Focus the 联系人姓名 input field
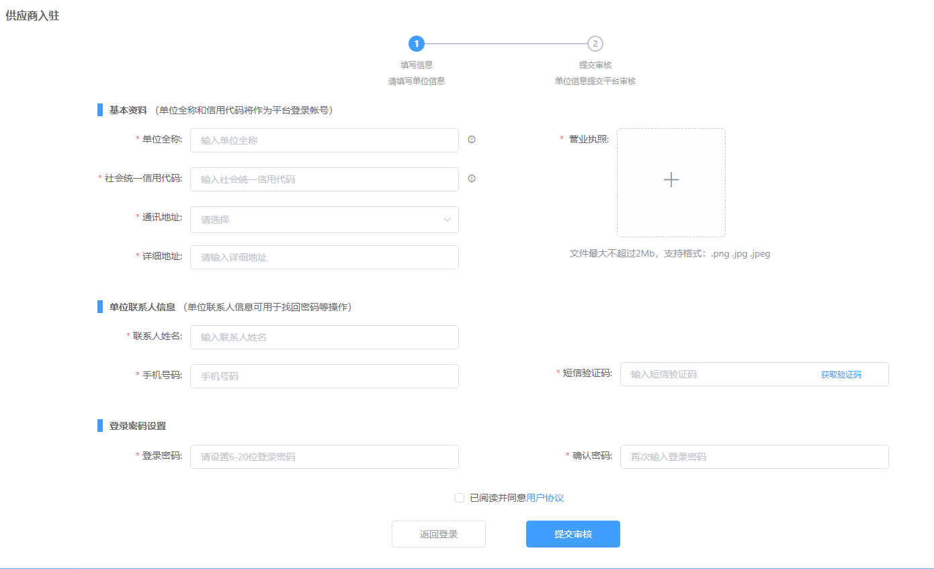 [x=325, y=337]
